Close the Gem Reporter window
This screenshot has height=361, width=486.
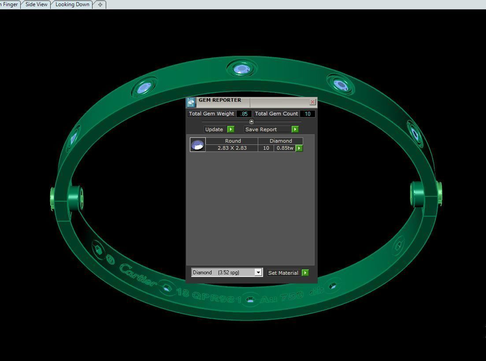[312, 102]
